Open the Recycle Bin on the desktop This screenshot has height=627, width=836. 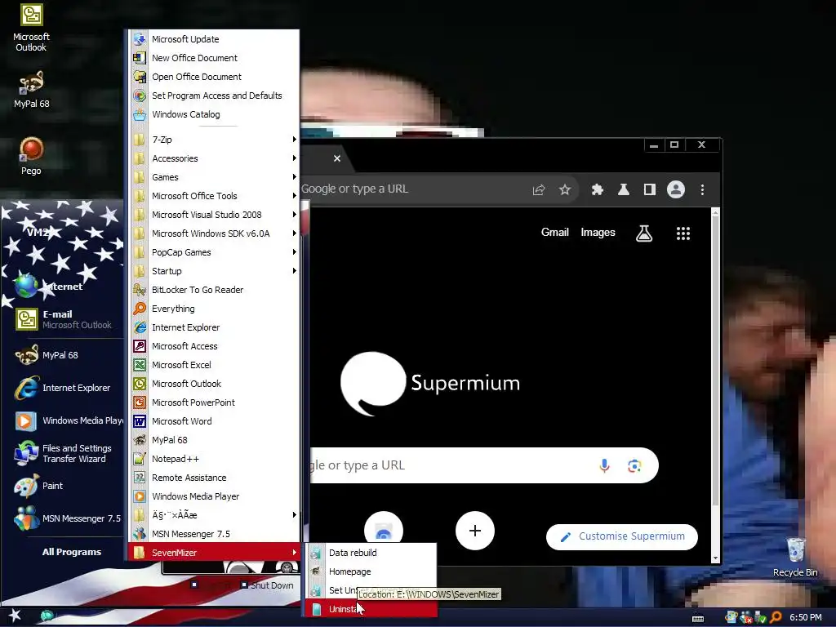pos(795,557)
